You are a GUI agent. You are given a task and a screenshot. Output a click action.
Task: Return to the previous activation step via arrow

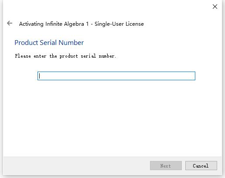[10, 23]
